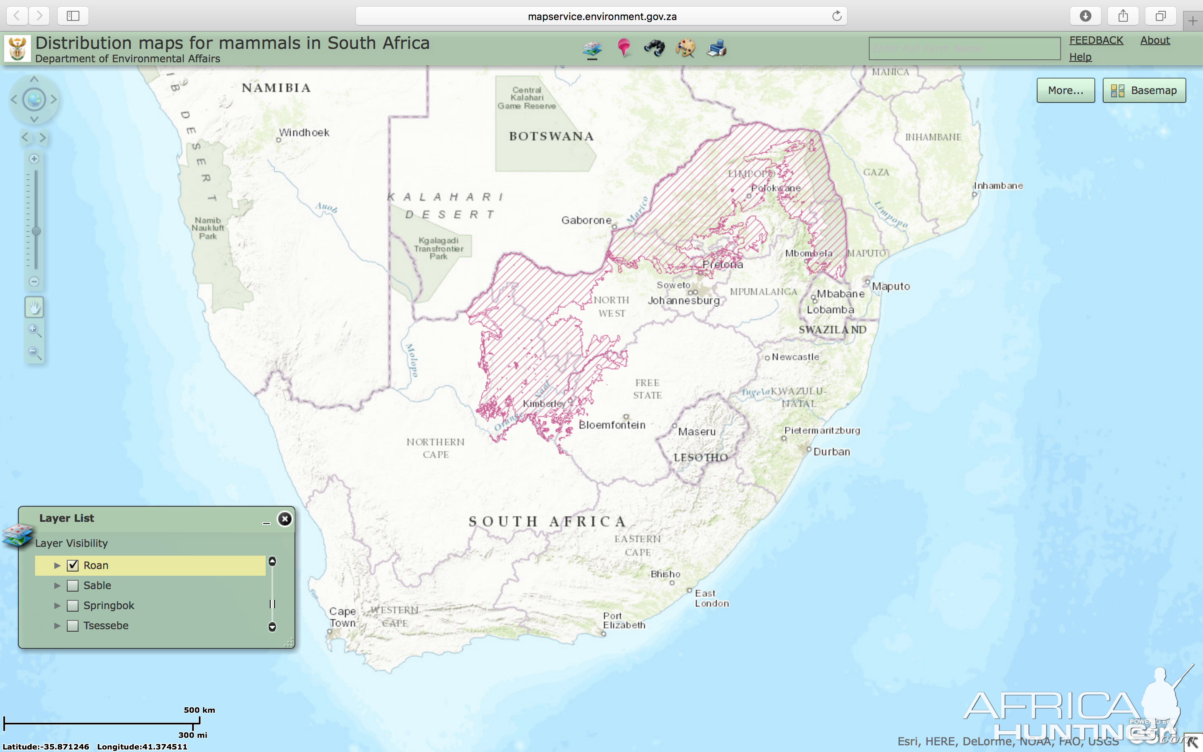Image resolution: width=1203 pixels, height=752 pixels.
Task: Click the farm name search field
Action: pyautogui.click(x=964, y=48)
